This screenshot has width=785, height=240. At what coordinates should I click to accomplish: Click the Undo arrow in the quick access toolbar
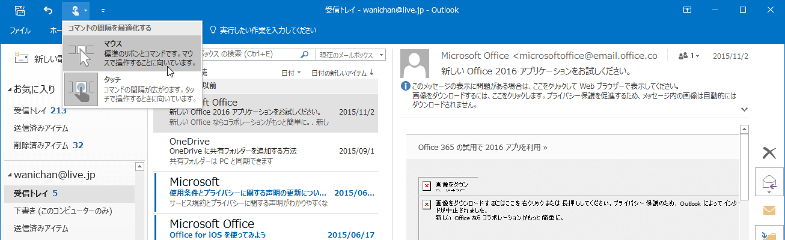tap(48, 10)
